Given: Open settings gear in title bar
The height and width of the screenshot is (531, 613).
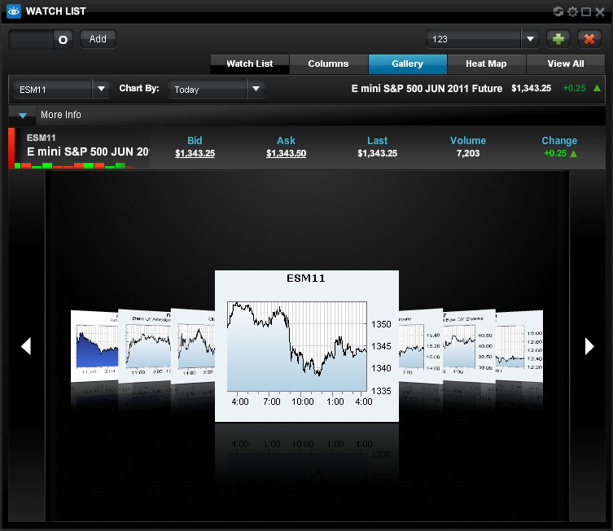Looking at the screenshot, I should pos(572,11).
